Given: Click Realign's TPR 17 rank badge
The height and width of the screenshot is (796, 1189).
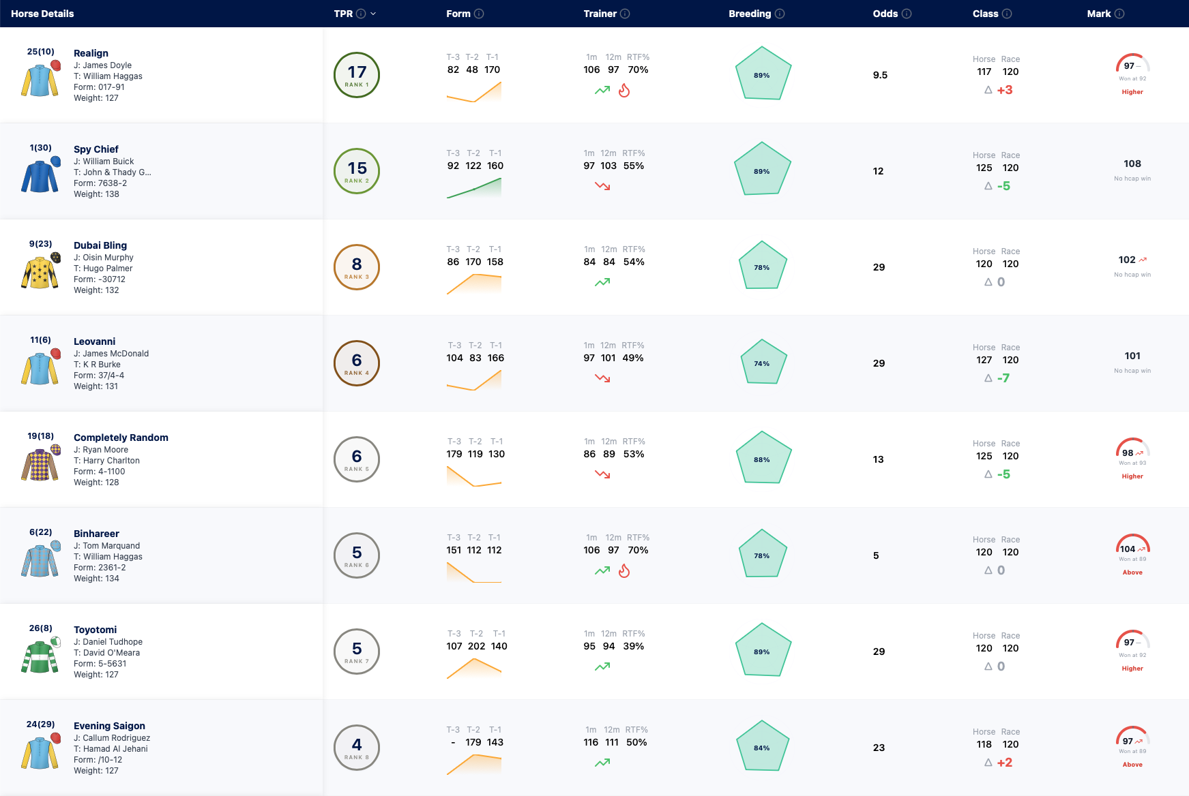Looking at the screenshot, I should point(357,75).
